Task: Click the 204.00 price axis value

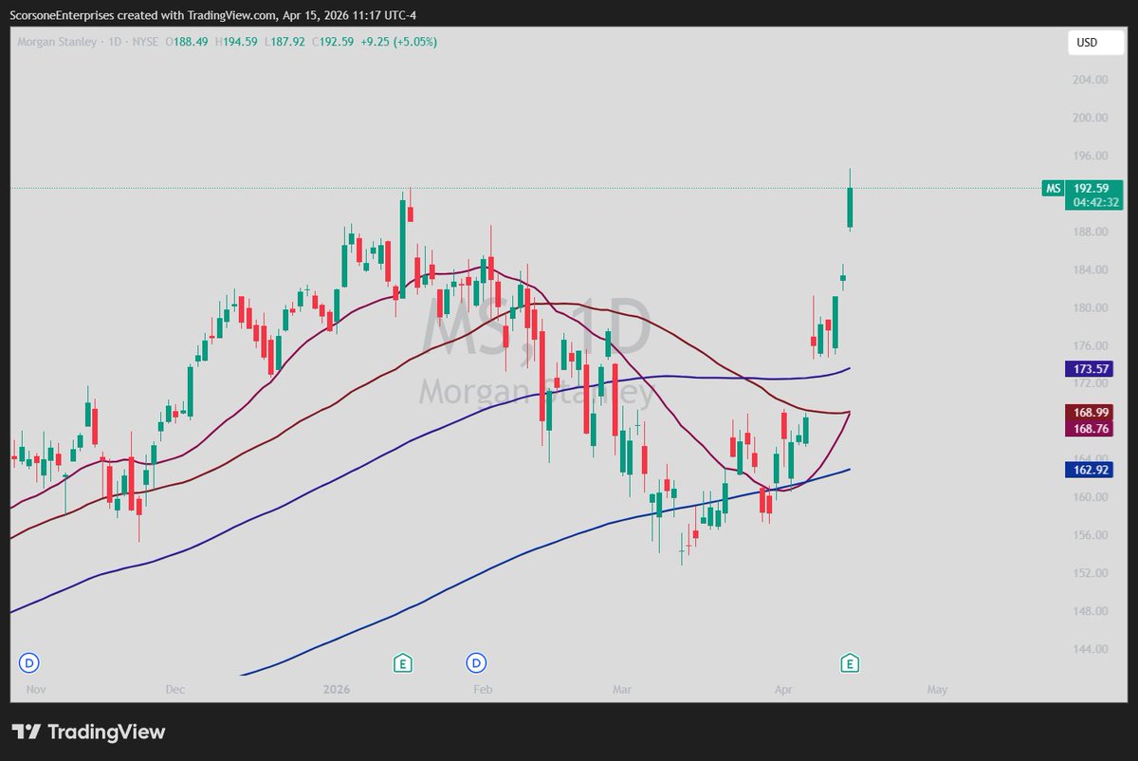Action: click(1092, 80)
